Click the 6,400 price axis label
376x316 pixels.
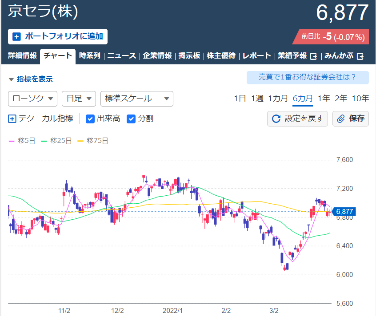pos(344,246)
